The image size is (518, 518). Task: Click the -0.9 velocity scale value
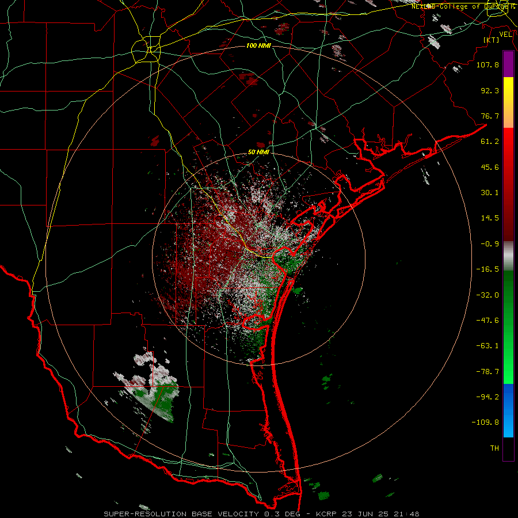[490, 244]
